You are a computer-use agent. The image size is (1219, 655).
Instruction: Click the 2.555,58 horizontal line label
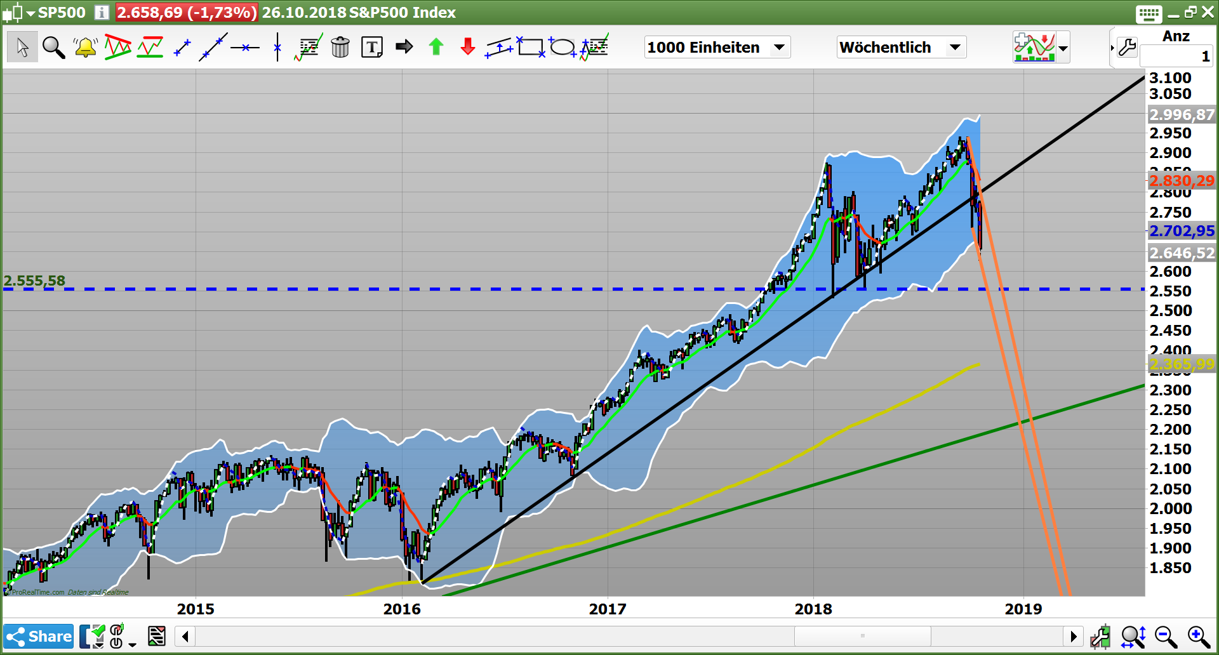click(34, 281)
